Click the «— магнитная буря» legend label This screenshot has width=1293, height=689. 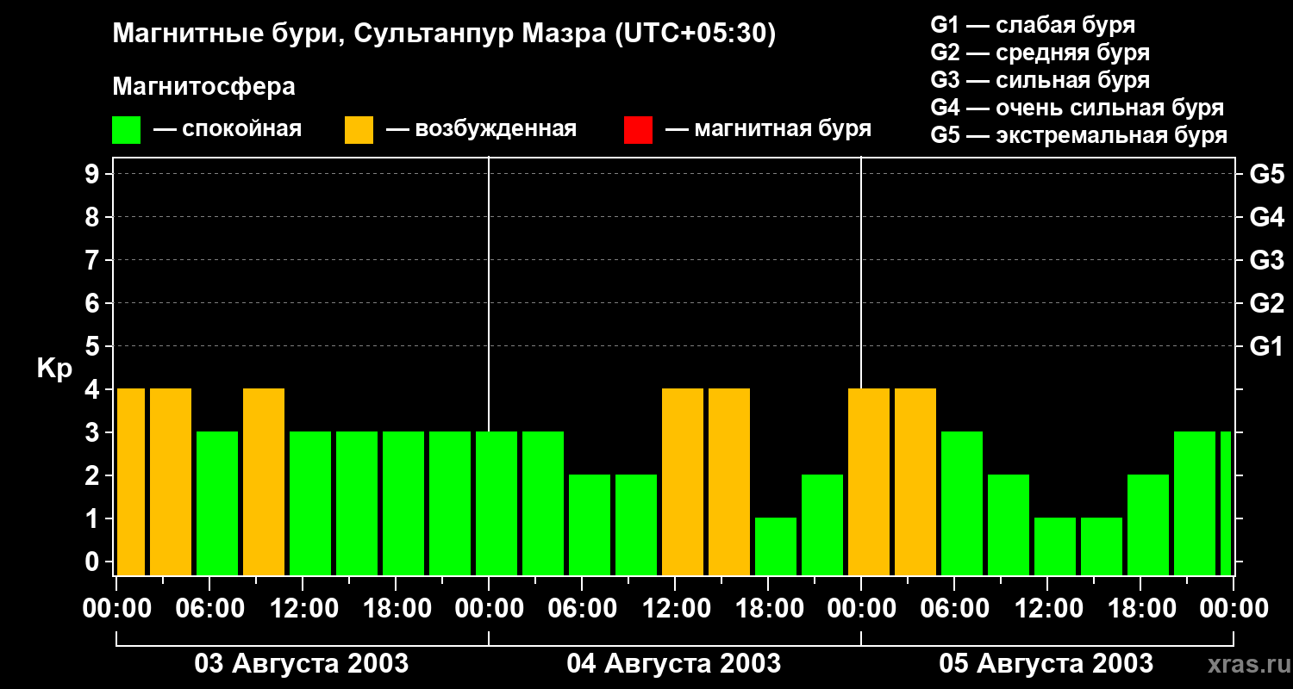[768, 130]
